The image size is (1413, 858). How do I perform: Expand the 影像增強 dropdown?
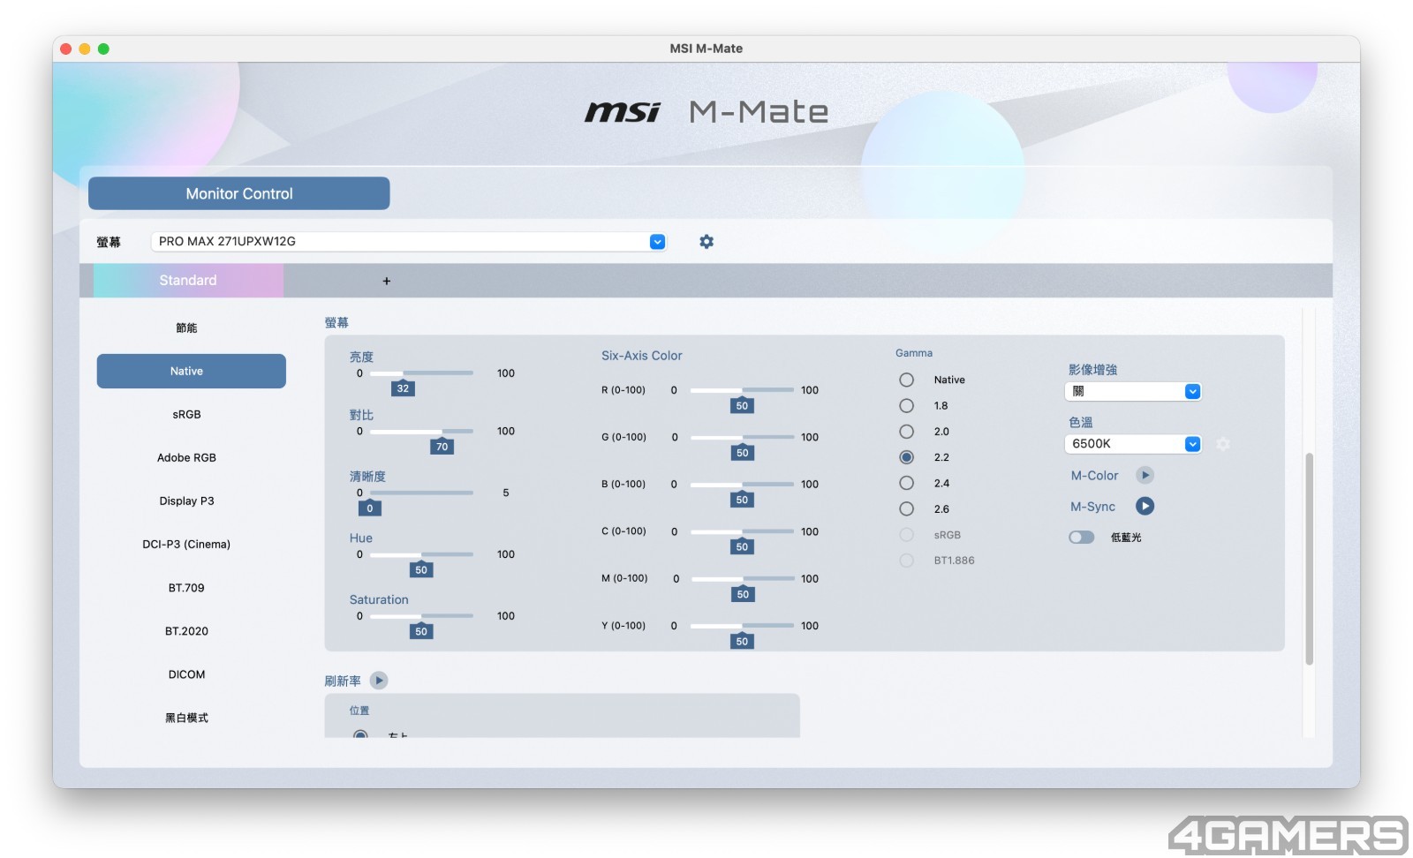point(1133,391)
